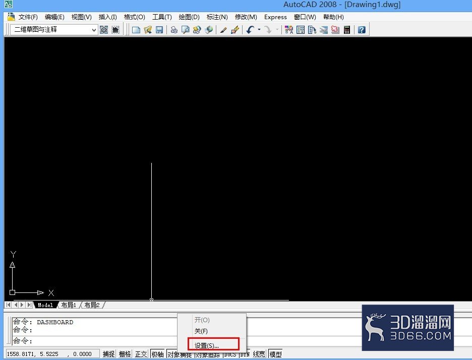Open the 绘图(D) menu
Viewport: 472px width, 360px height.
[x=189, y=17]
